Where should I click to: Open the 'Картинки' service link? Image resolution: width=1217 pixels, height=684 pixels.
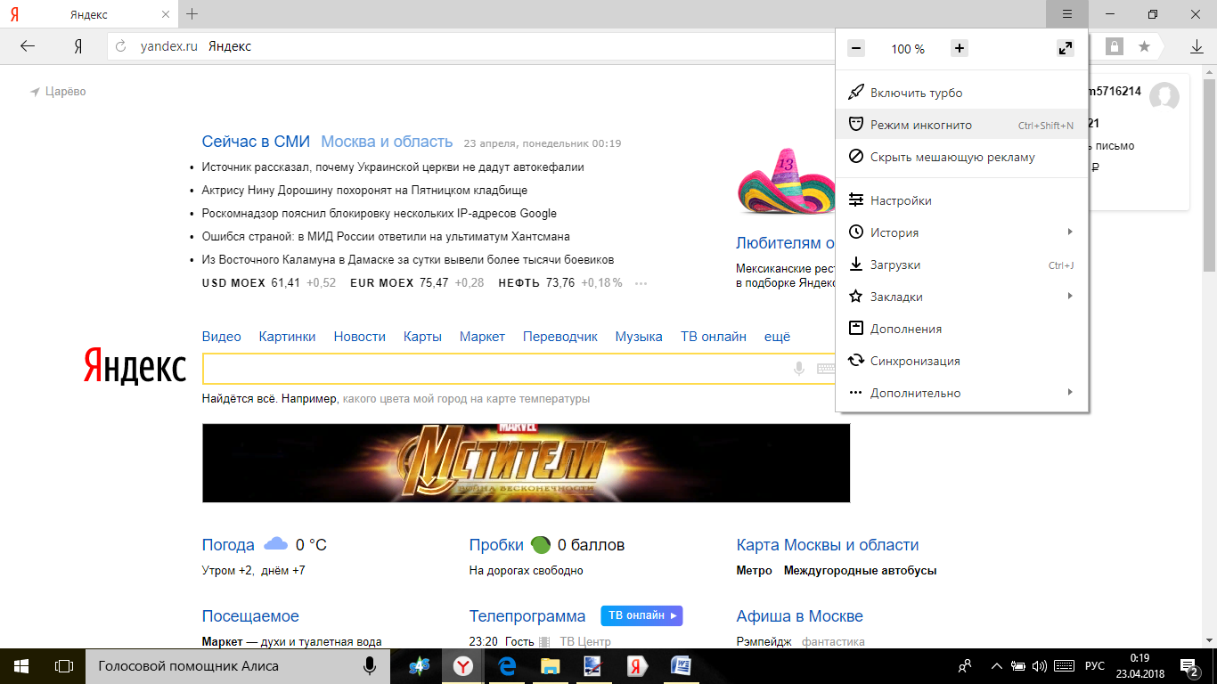(x=287, y=337)
